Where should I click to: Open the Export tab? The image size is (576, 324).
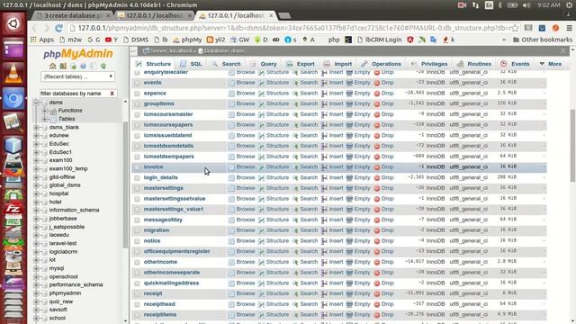[301, 64]
